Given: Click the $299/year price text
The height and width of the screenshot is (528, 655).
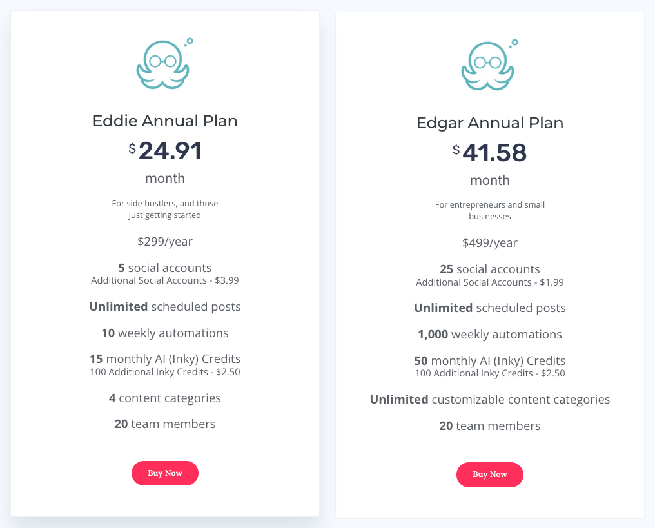Looking at the screenshot, I should (165, 242).
